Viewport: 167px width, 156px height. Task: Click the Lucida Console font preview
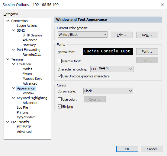108,51
